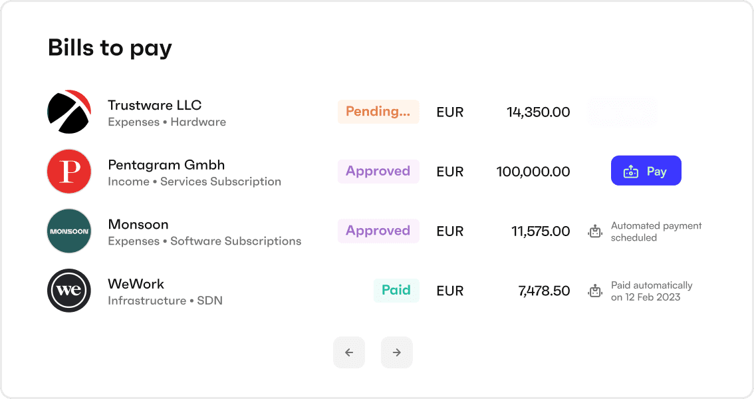Select the 14,350.00 amount

pyautogui.click(x=538, y=112)
